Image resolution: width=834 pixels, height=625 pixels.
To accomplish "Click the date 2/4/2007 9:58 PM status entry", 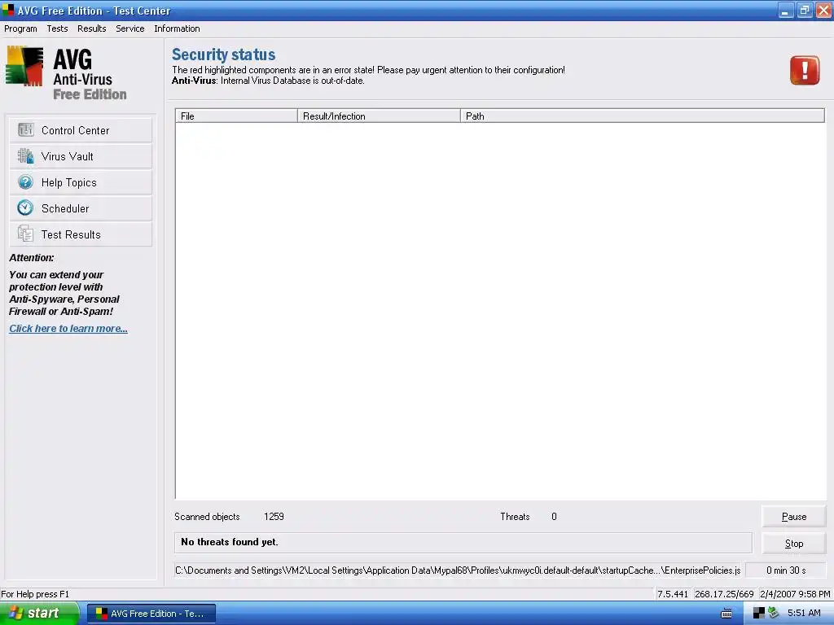I will (x=795, y=594).
